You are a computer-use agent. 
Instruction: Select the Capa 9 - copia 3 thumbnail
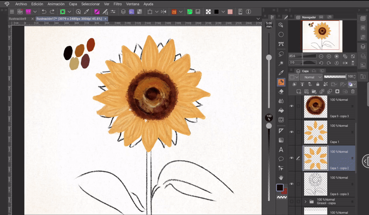click(315, 106)
